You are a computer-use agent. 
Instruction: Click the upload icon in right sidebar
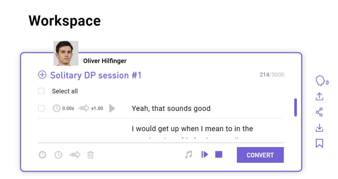tap(319, 97)
